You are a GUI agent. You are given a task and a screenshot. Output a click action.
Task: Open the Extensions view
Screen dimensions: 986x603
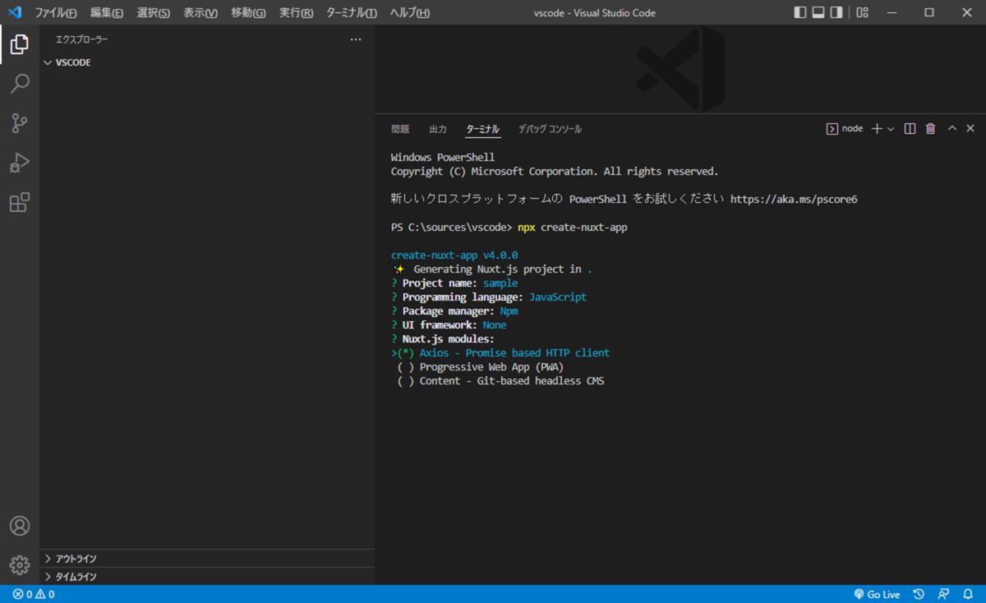20,202
